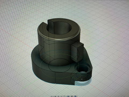Select the rectangular key block on cylinder side
The height and width of the screenshot is (97, 129).
[x=77, y=52]
